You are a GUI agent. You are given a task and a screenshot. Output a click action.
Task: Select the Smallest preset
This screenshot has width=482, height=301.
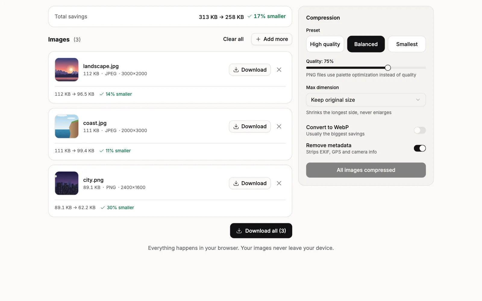(407, 44)
